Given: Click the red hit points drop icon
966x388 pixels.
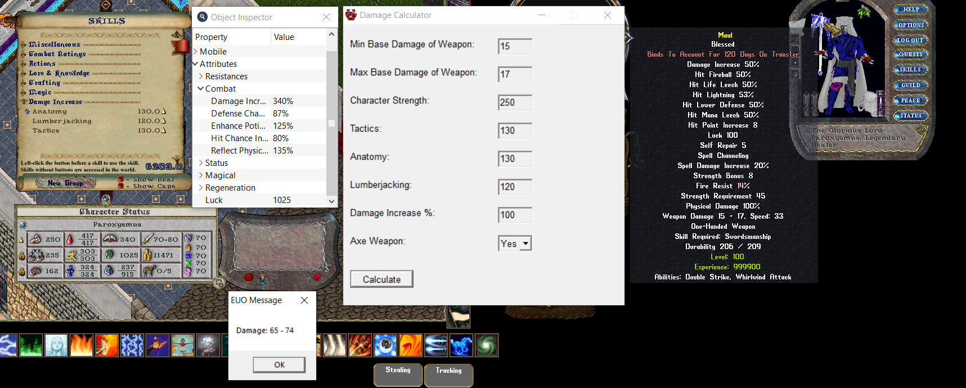Looking at the screenshot, I should [x=70, y=240].
